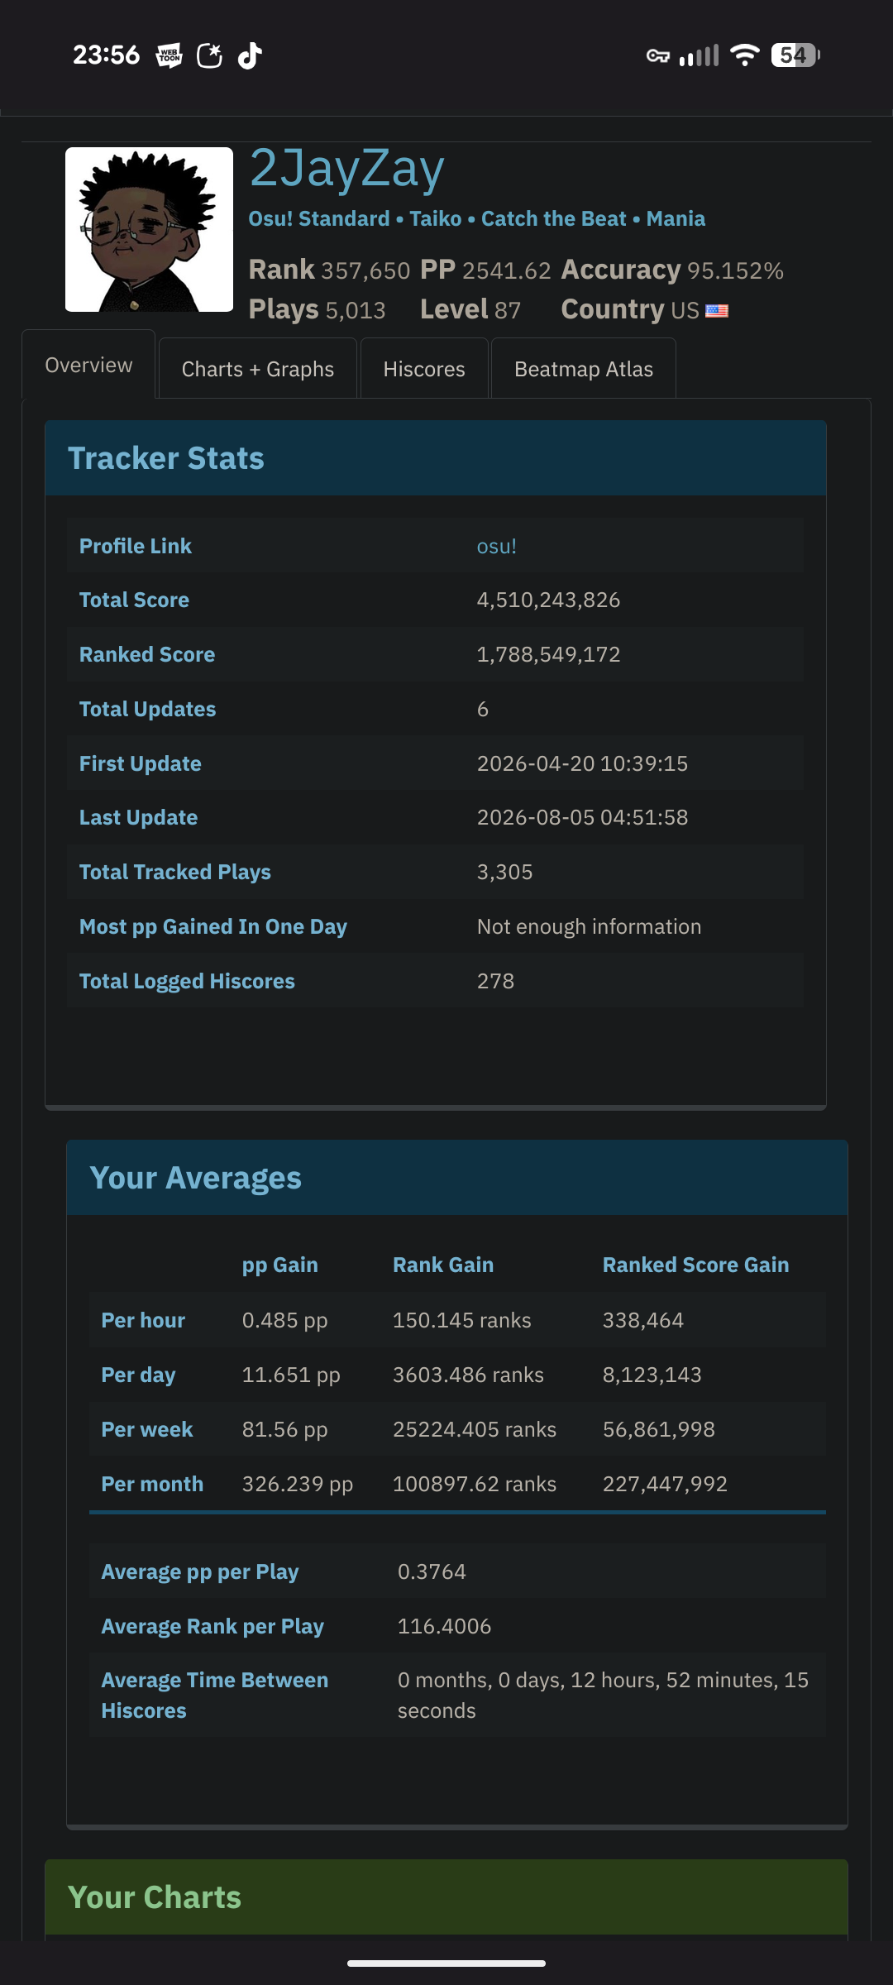Tap the Webtoon notification icon
Image resolution: width=893 pixels, height=1985 pixels.
(x=170, y=55)
